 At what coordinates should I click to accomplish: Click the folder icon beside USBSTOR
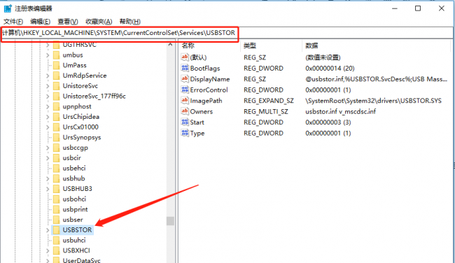57,230
